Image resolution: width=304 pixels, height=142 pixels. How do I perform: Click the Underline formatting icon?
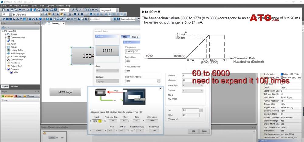point(82,14)
